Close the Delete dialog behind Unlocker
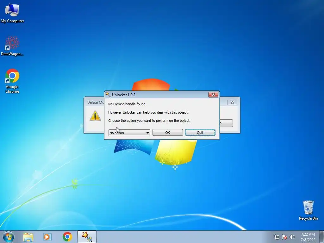Screen dimensions: 324x243 (x=232, y=102)
